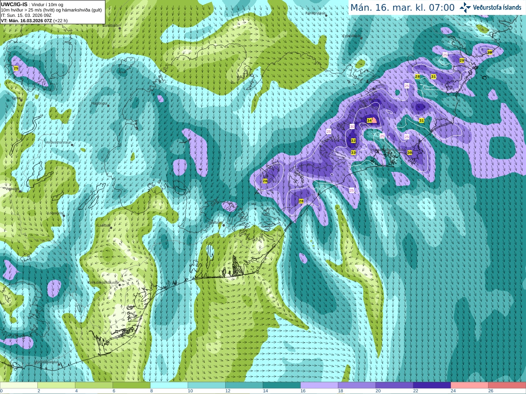Click the yellow 26 gust value
The height and width of the screenshot is (394, 526).
(490, 52)
